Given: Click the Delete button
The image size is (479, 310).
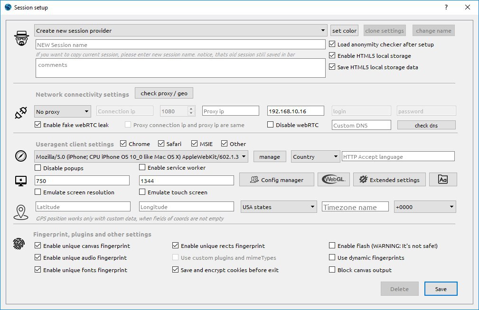Looking at the screenshot, I should click(x=400, y=289).
